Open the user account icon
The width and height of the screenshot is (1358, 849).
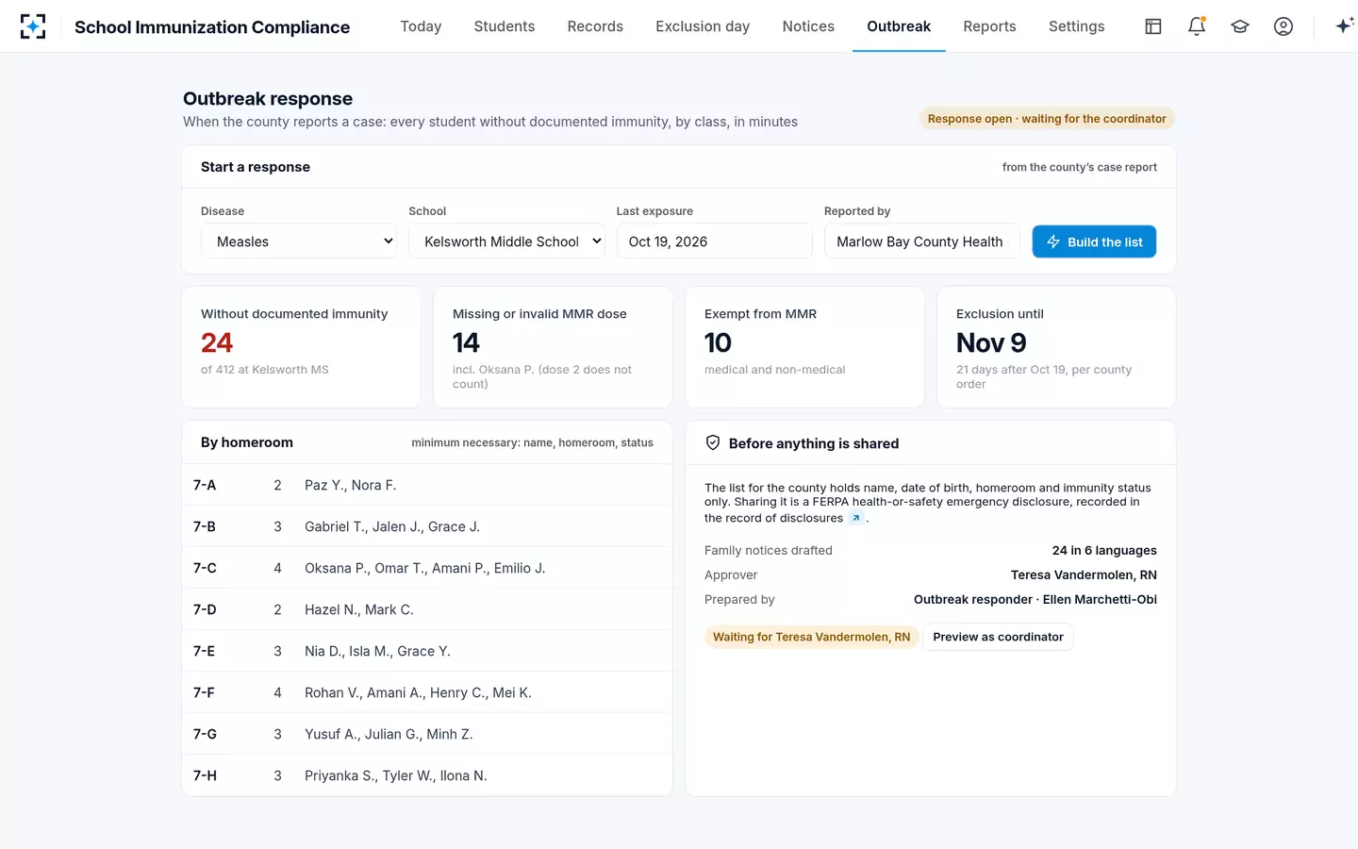coord(1283,26)
